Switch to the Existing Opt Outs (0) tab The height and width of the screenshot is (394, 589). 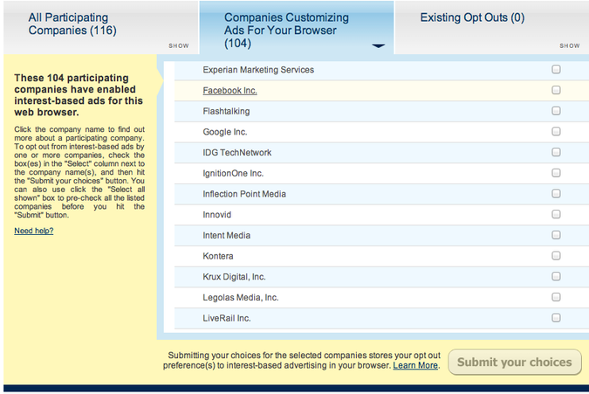point(492,28)
